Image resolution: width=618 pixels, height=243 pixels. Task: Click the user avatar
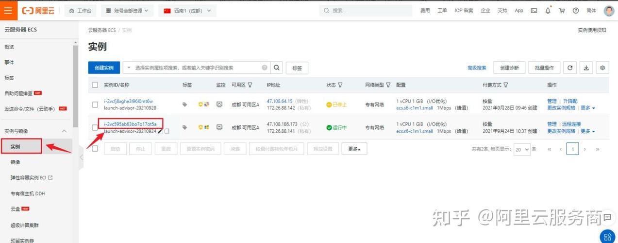pyautogui.click(x=609, y=11)
